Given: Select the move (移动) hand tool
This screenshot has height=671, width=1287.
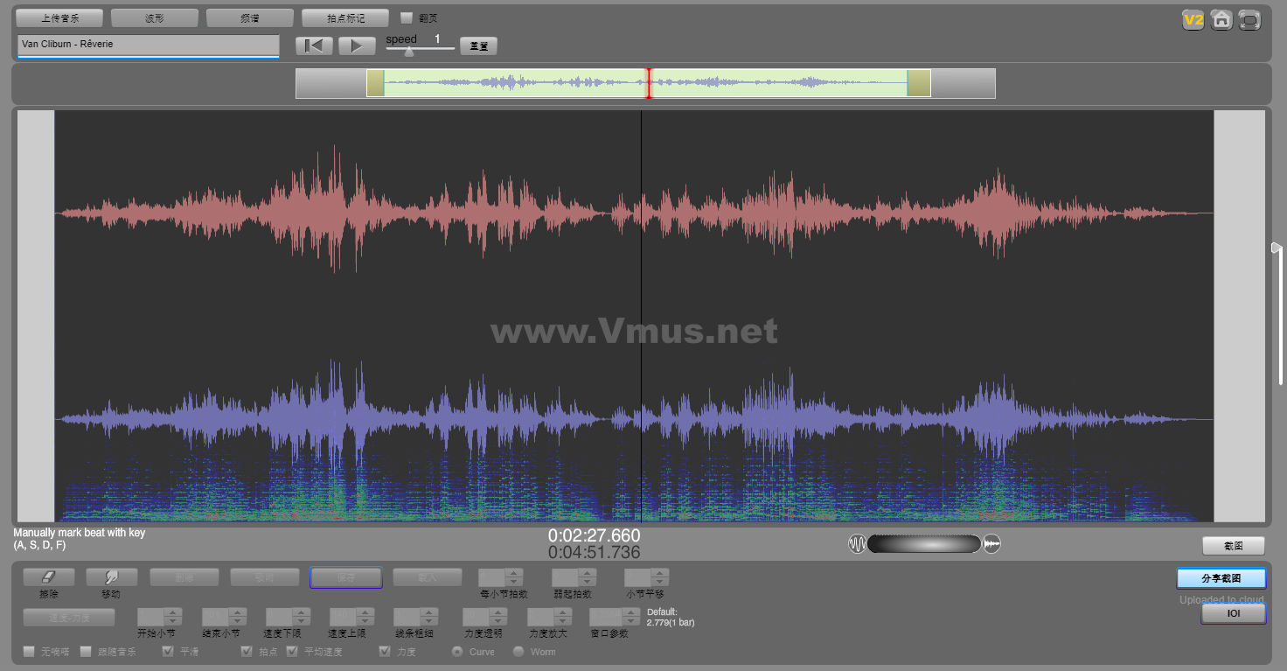Looking at the screenshot, I should pos(111,577).
